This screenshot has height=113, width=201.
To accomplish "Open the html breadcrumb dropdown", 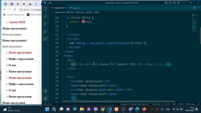I will 71,13.
